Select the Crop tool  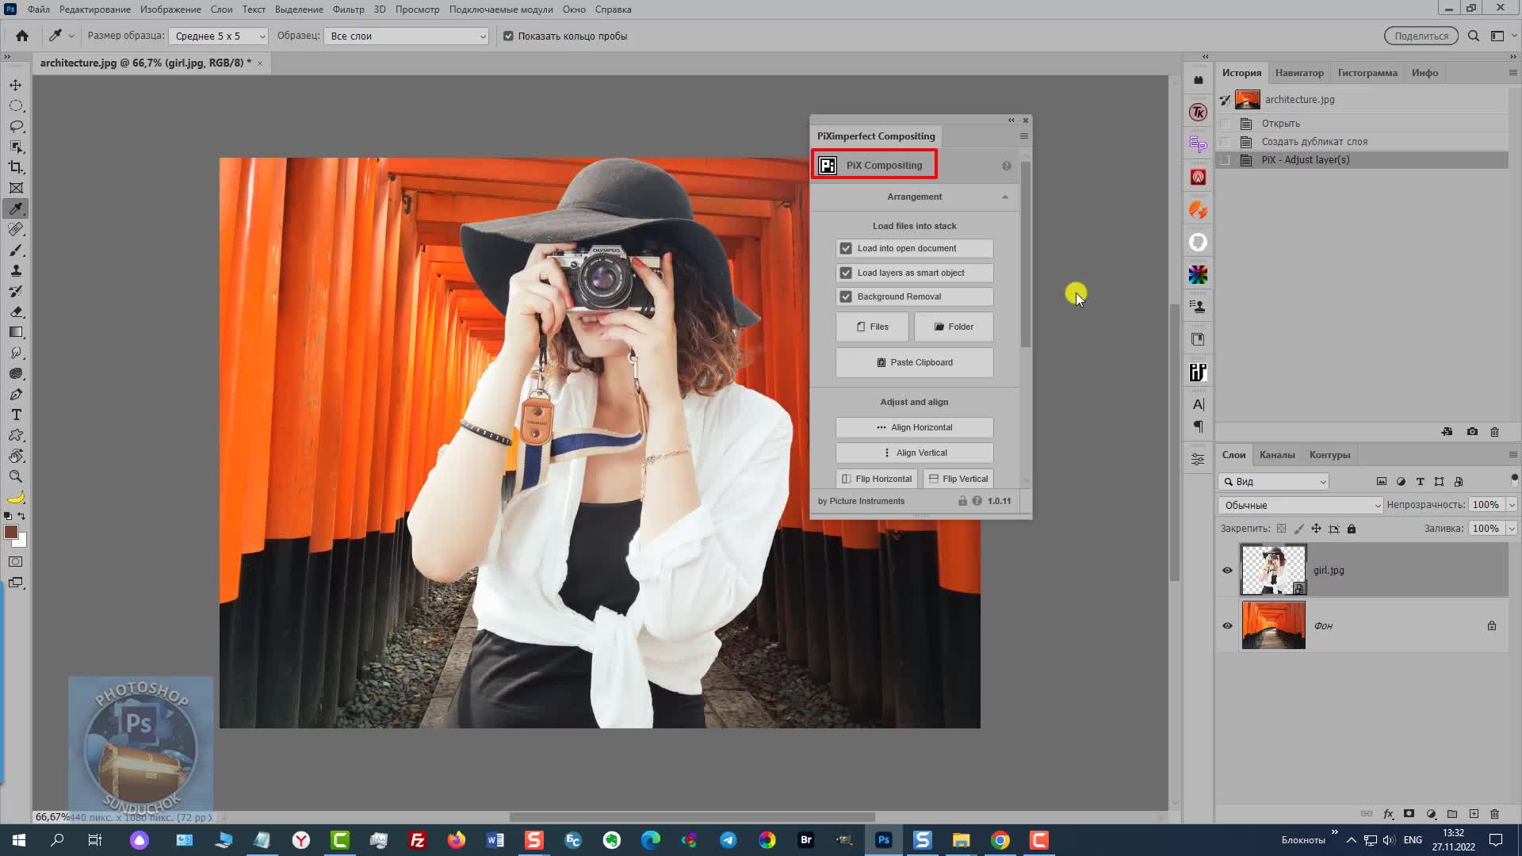(x=14, y=166)
